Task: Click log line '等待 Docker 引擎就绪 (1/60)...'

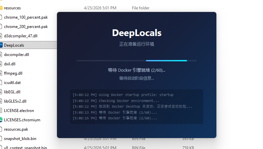Action: coord(115,112)
